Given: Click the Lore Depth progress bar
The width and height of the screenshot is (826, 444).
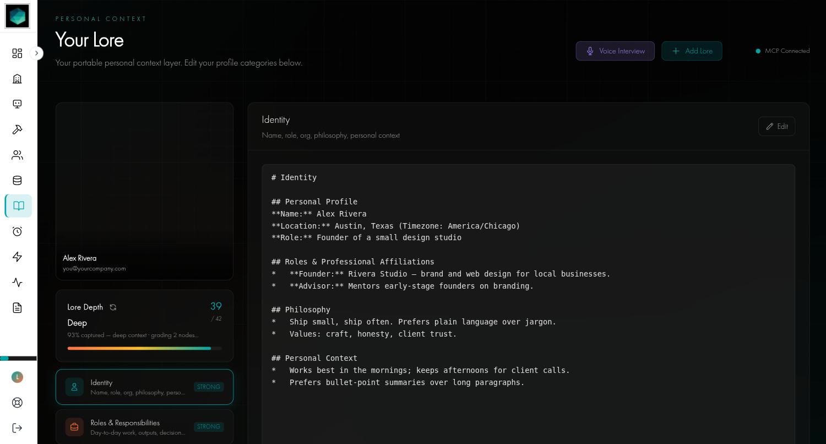Looking at the screenshot, I should click(x=144, y=348).
